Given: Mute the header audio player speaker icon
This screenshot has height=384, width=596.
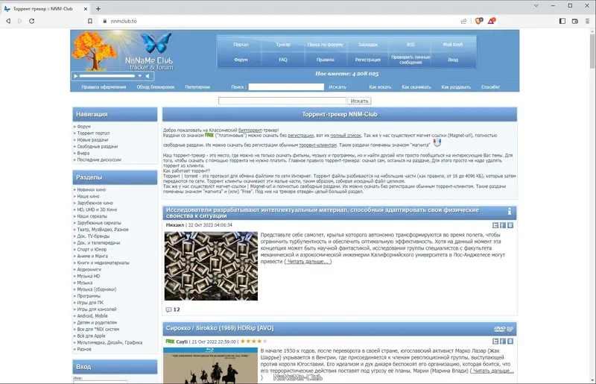Looking at the screenshot, I should (x=148, y=76).
